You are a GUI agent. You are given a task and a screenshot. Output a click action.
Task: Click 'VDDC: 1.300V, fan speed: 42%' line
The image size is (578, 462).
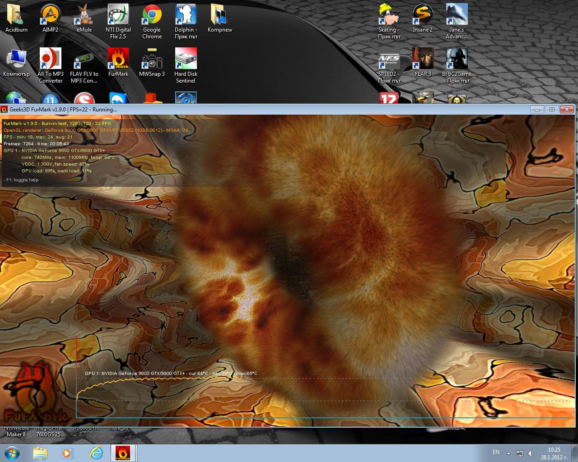(56, 164)
